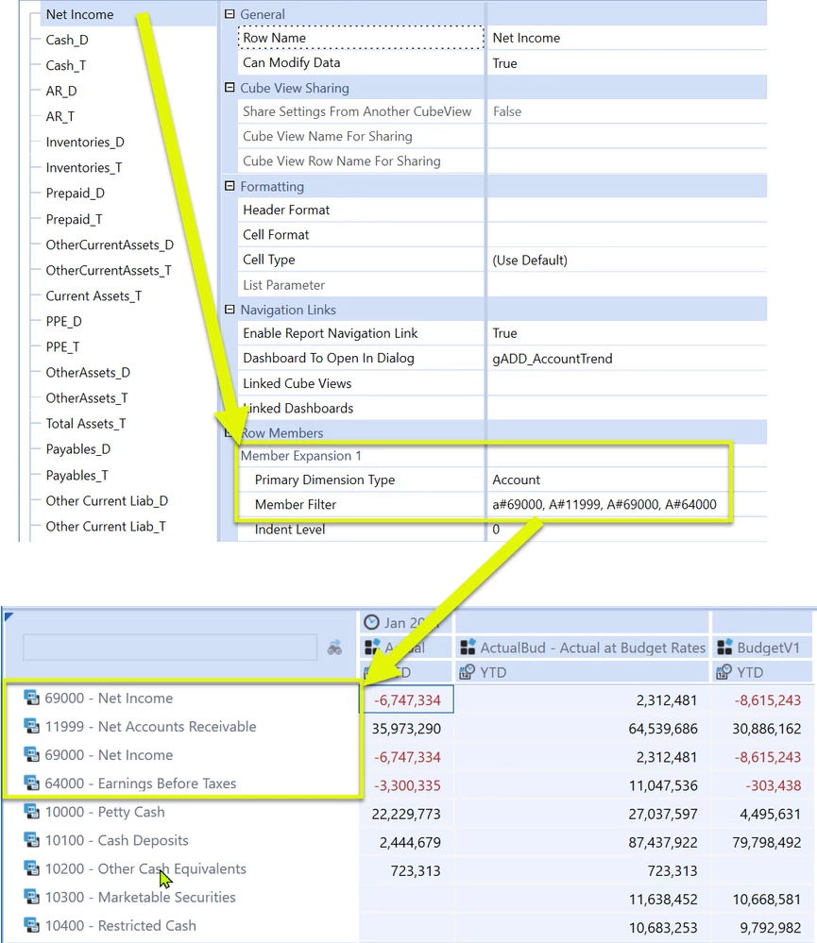The width and height of the screenshot is (817, 943).
Task: Click account icon beside 64000 - Earnings Before Taxes
Action: (31, 783)
